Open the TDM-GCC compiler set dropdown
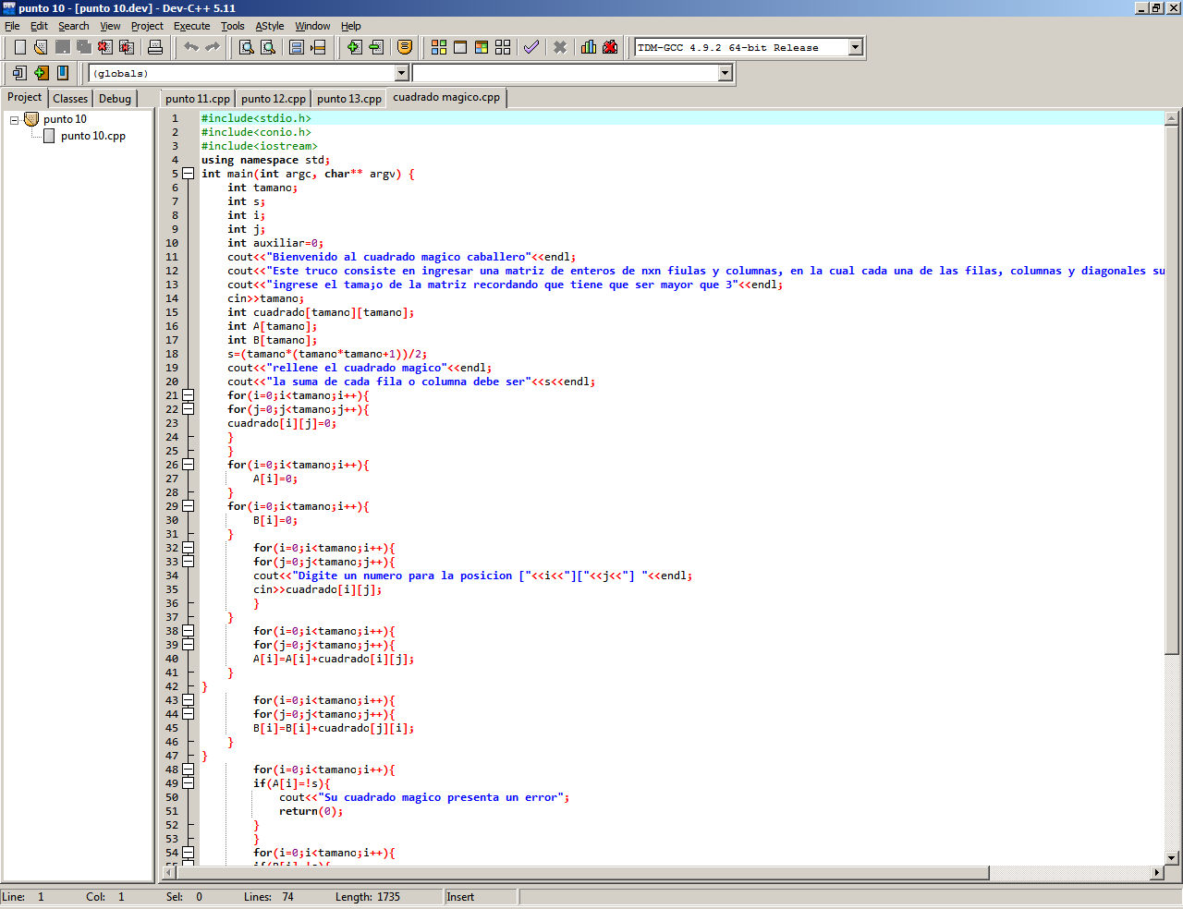 [x=855, y=47]
